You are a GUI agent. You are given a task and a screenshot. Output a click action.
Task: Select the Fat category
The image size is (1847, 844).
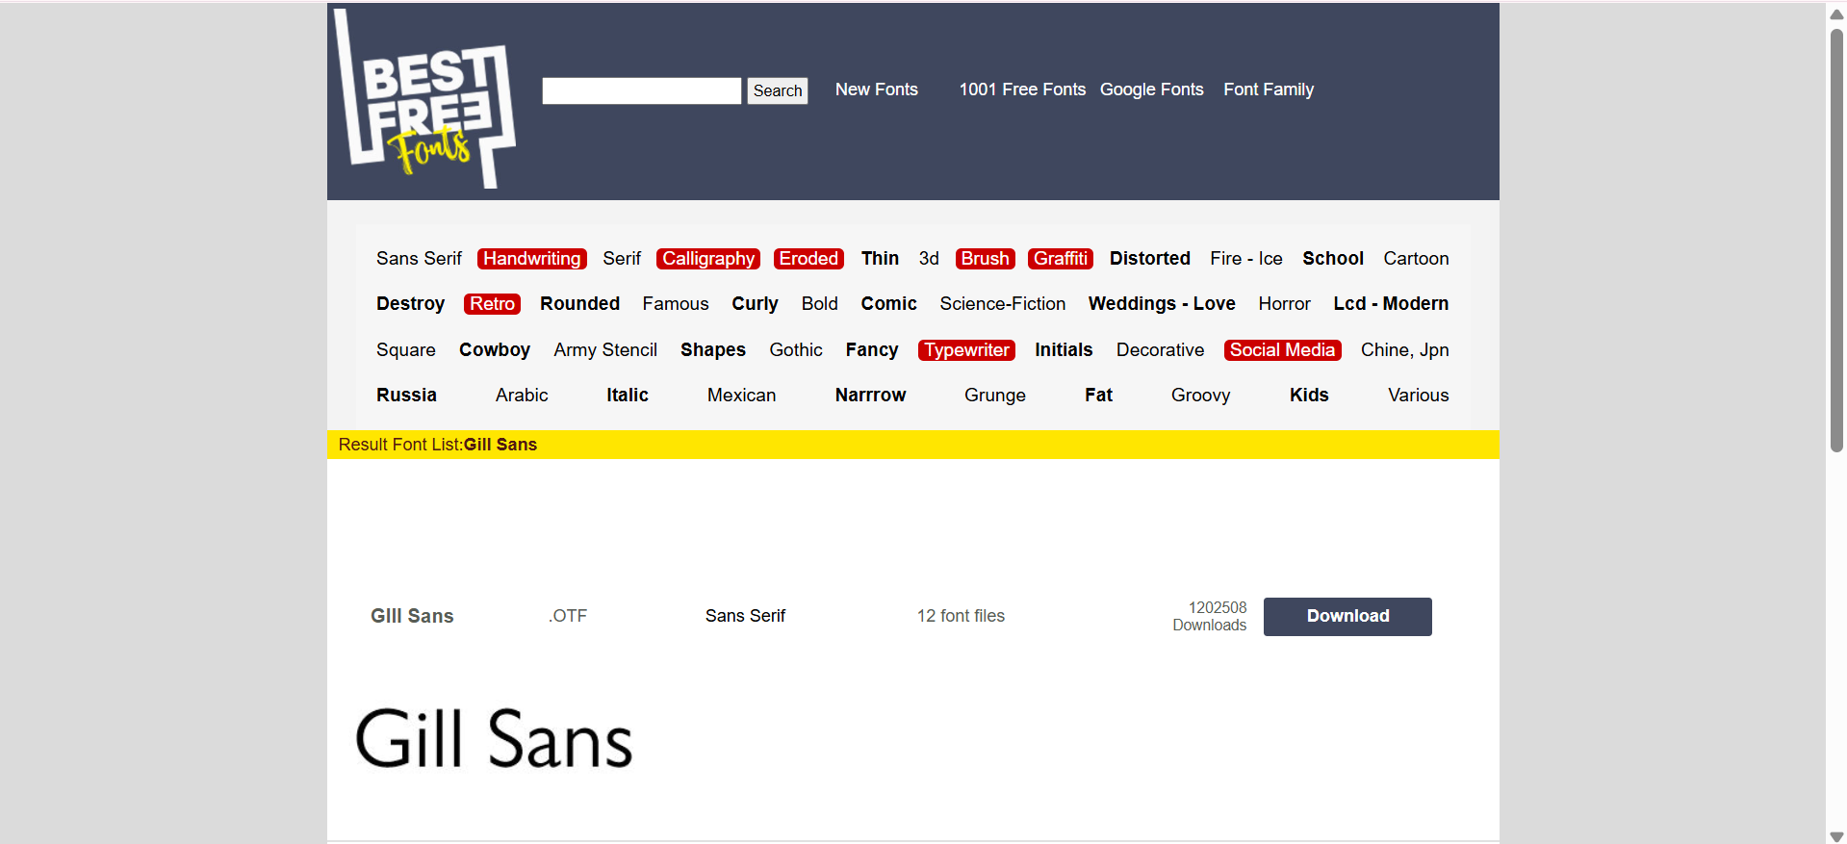tap(1098, 396)
